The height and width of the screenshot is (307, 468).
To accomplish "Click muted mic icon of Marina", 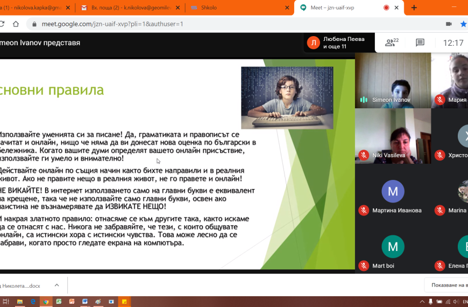I will 439,211.
